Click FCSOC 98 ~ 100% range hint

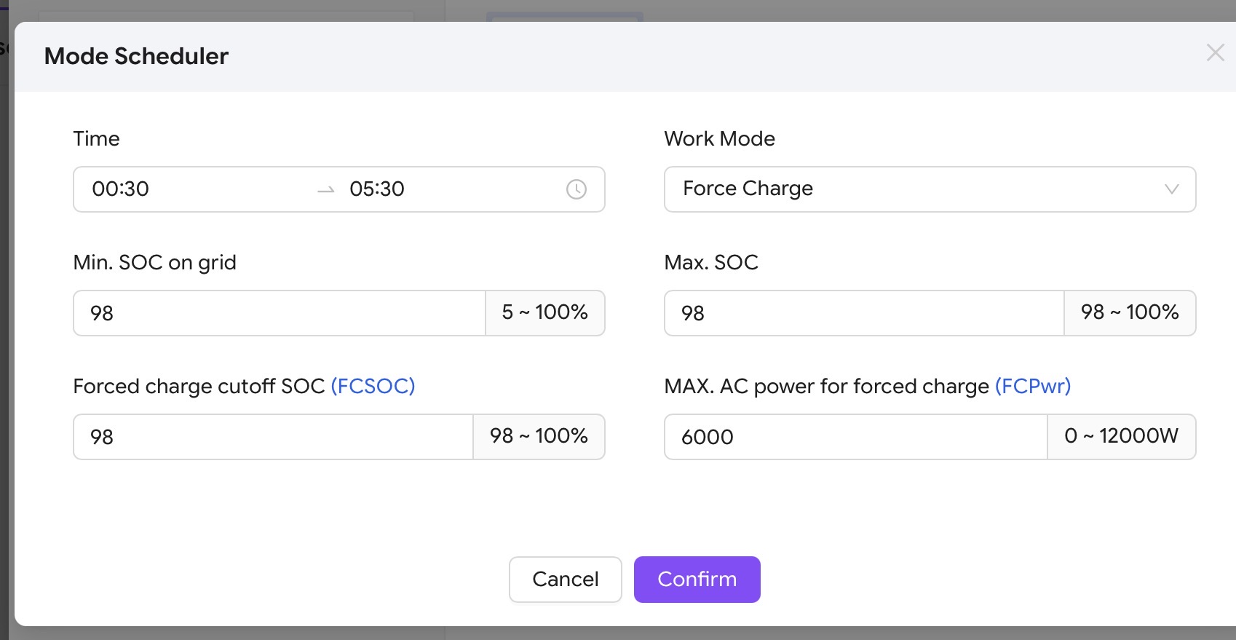(539, 436)
